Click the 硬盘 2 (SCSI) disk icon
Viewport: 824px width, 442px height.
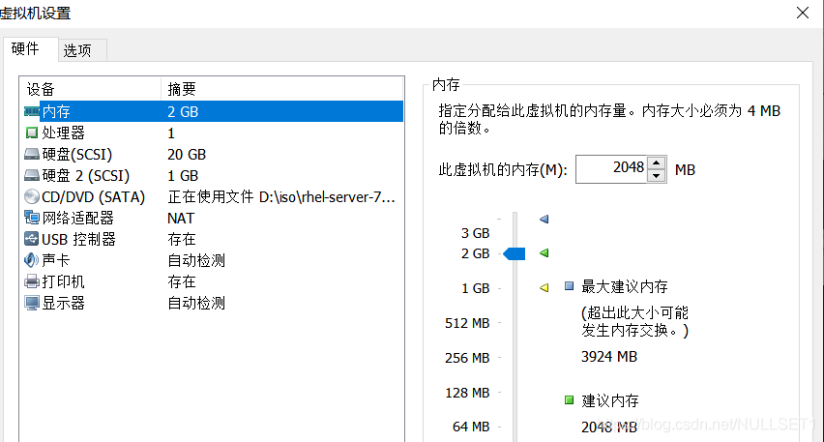[32, 175]
